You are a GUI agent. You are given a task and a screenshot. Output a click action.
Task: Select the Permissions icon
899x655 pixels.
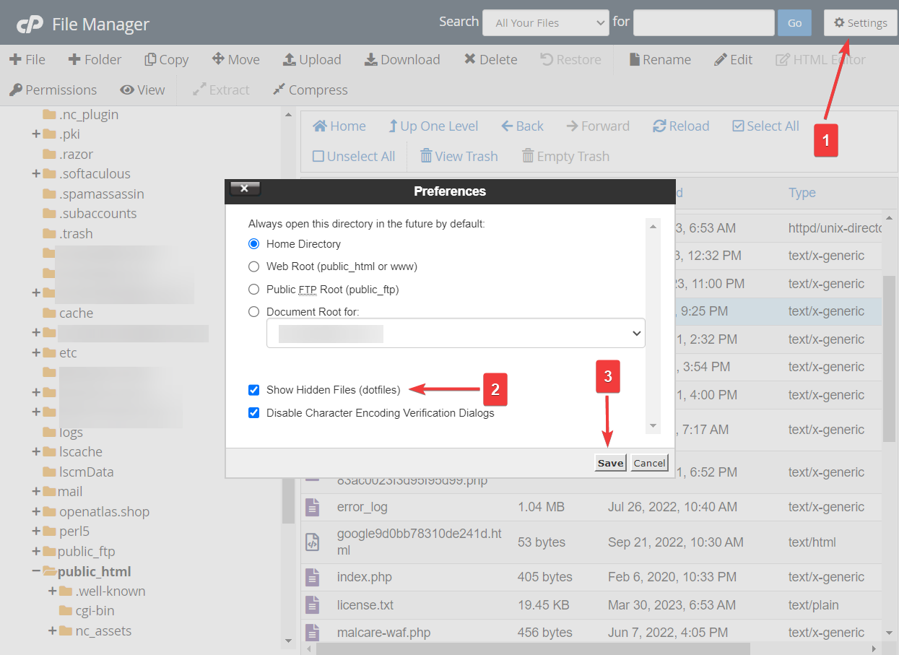[x=53, y=90]
